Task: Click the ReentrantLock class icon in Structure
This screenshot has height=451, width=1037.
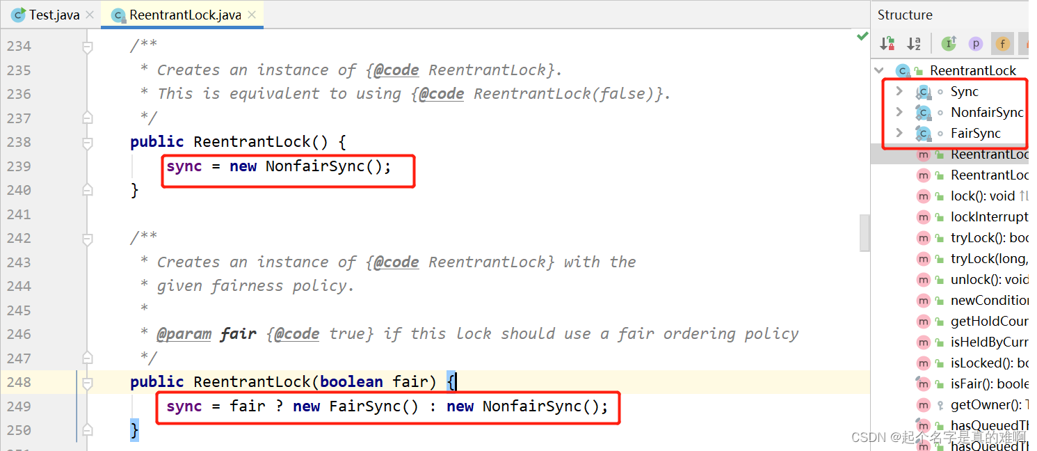Action: coord(903,70)
